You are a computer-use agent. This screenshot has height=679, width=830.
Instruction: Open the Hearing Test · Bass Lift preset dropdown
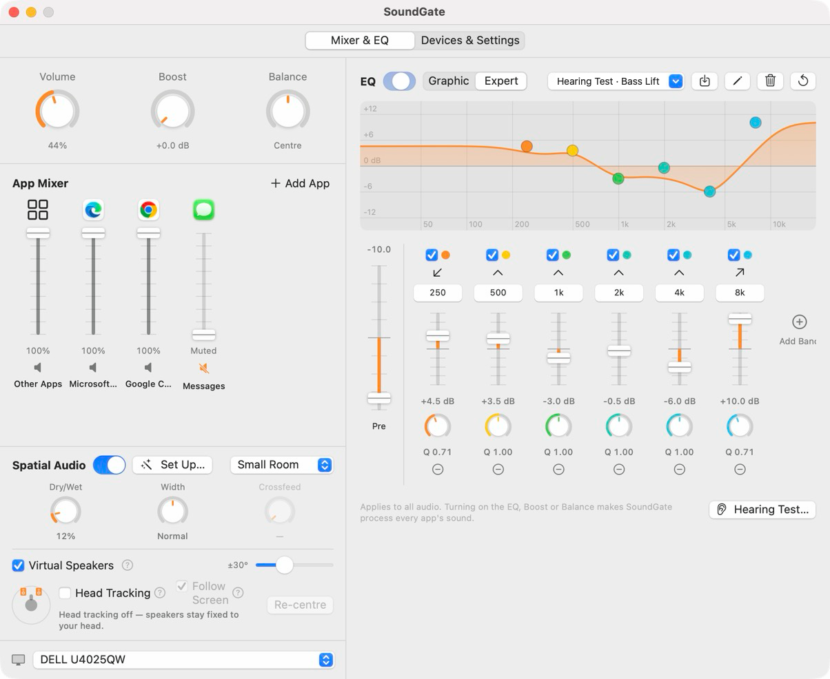pos(616,81)
